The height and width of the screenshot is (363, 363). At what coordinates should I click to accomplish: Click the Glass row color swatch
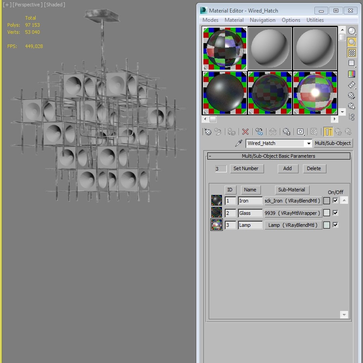[x=326, y=213]
